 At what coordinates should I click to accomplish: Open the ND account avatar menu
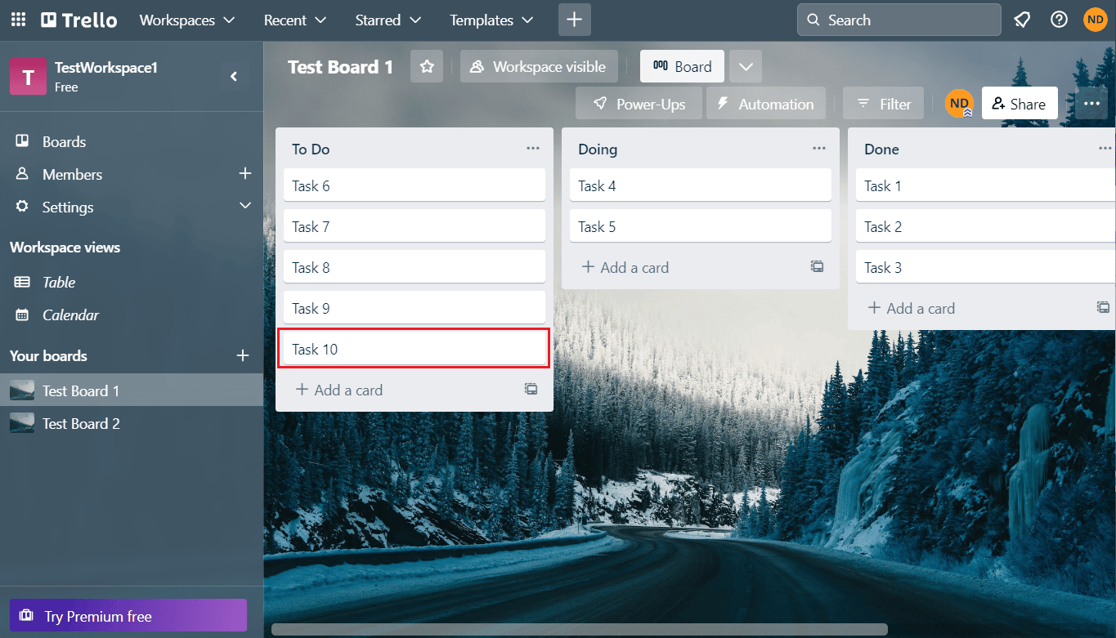point(1096,20)
